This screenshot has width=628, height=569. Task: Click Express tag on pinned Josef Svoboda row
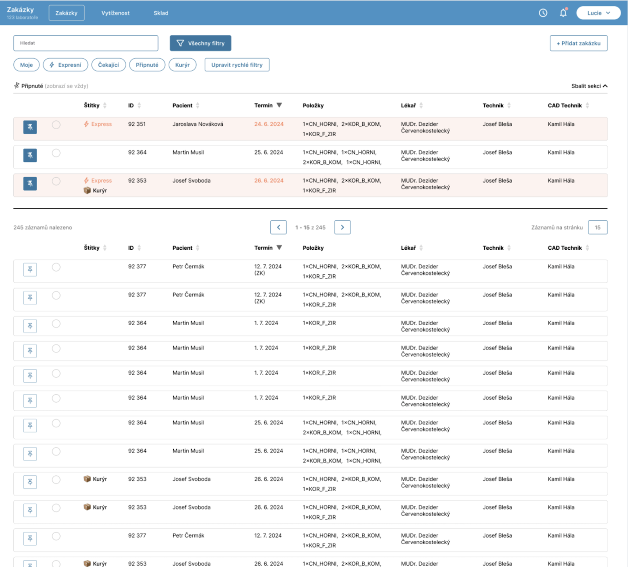click(x=98, y=181)
